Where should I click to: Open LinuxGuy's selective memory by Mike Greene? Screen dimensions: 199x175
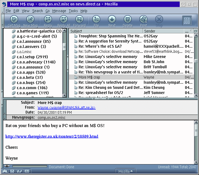[x=131, y=57]
